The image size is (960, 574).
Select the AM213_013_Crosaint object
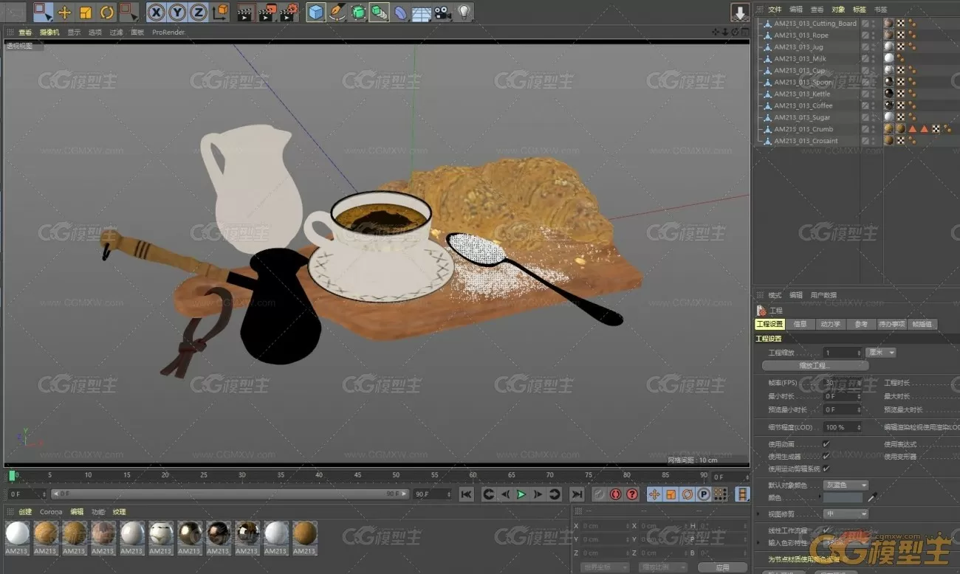click(806, 141)
